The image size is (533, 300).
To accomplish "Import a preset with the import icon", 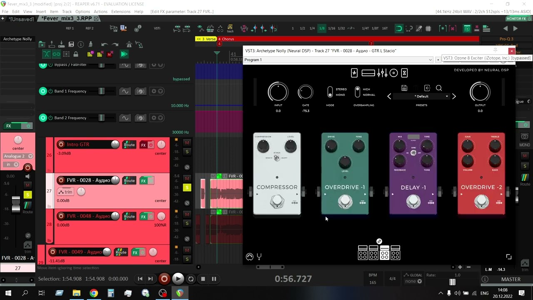I will pyautogui.click(x=427, y=88).
